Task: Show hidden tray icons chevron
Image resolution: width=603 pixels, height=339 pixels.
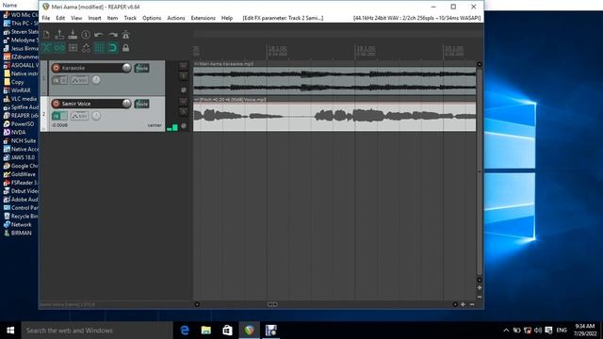Action: (506, 331)
